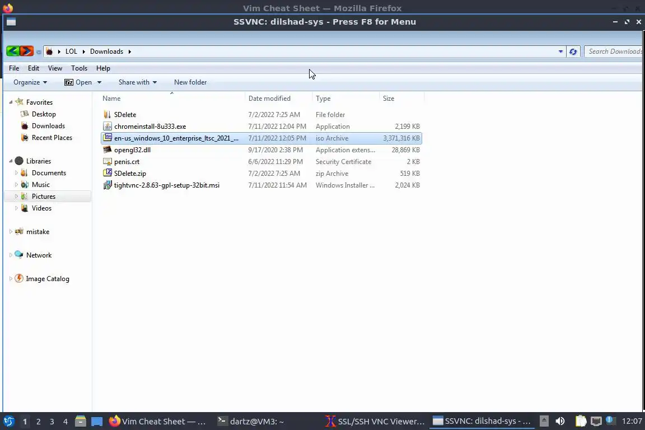Expand the dropdown arrow next to Open
Viewport: 645px width, 430px height.
pyautogui.click(x=99, y=82)
